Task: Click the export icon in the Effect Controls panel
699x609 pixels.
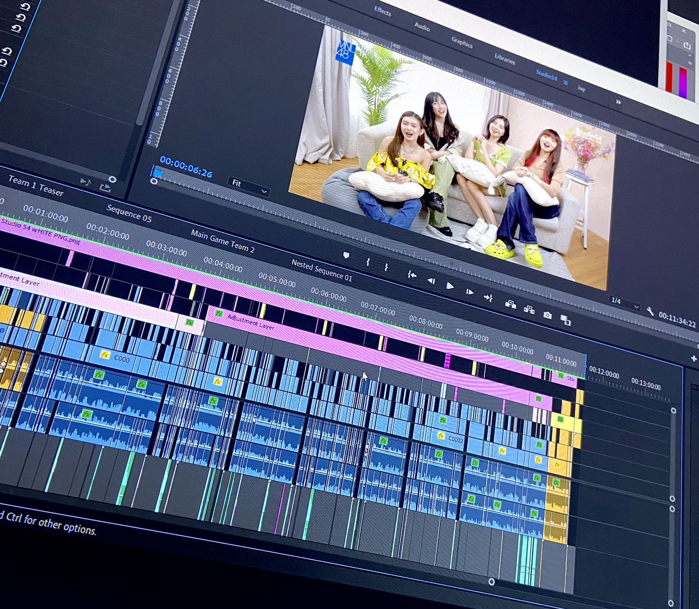Action: point(105,188)
